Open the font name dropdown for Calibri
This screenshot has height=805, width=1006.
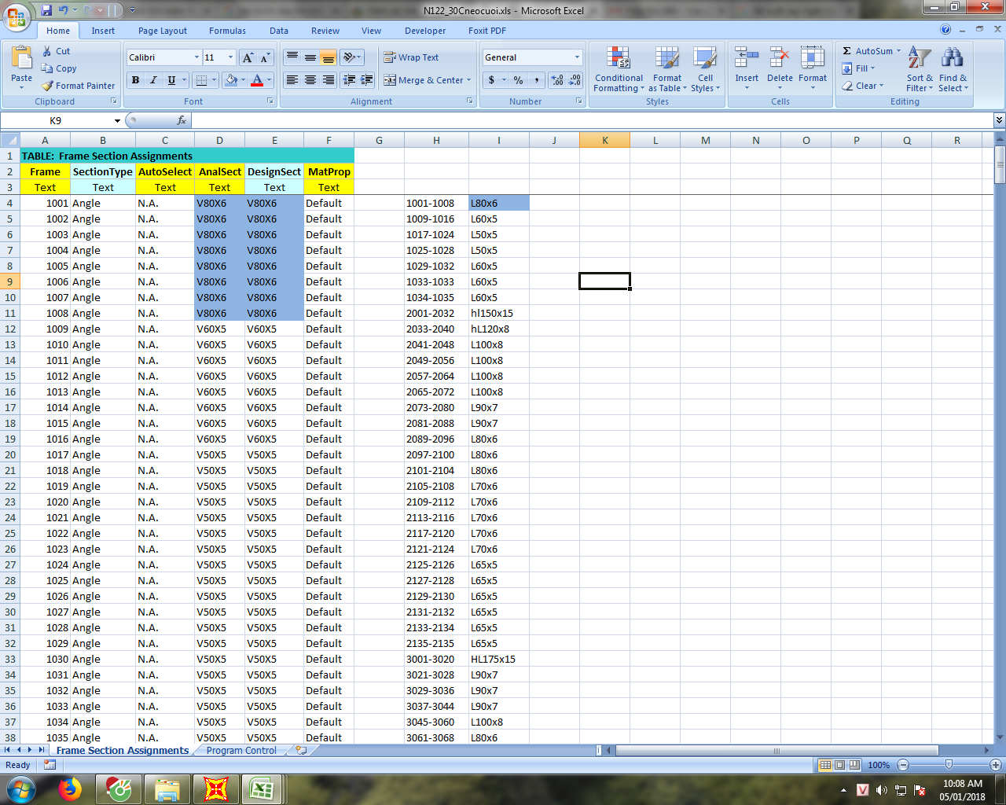pos(196,57)
